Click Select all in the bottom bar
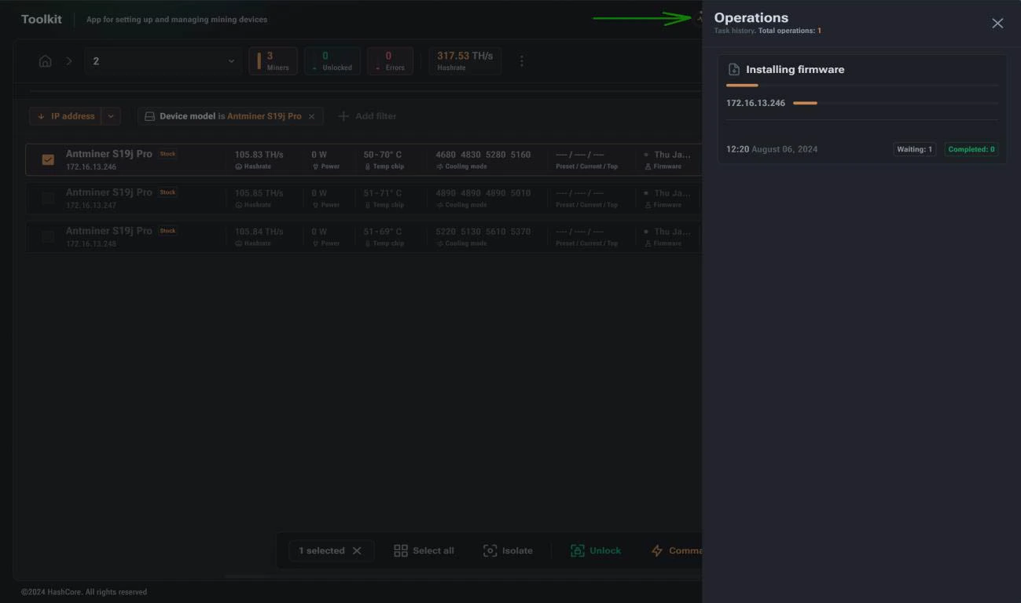 tap(424, 550)
